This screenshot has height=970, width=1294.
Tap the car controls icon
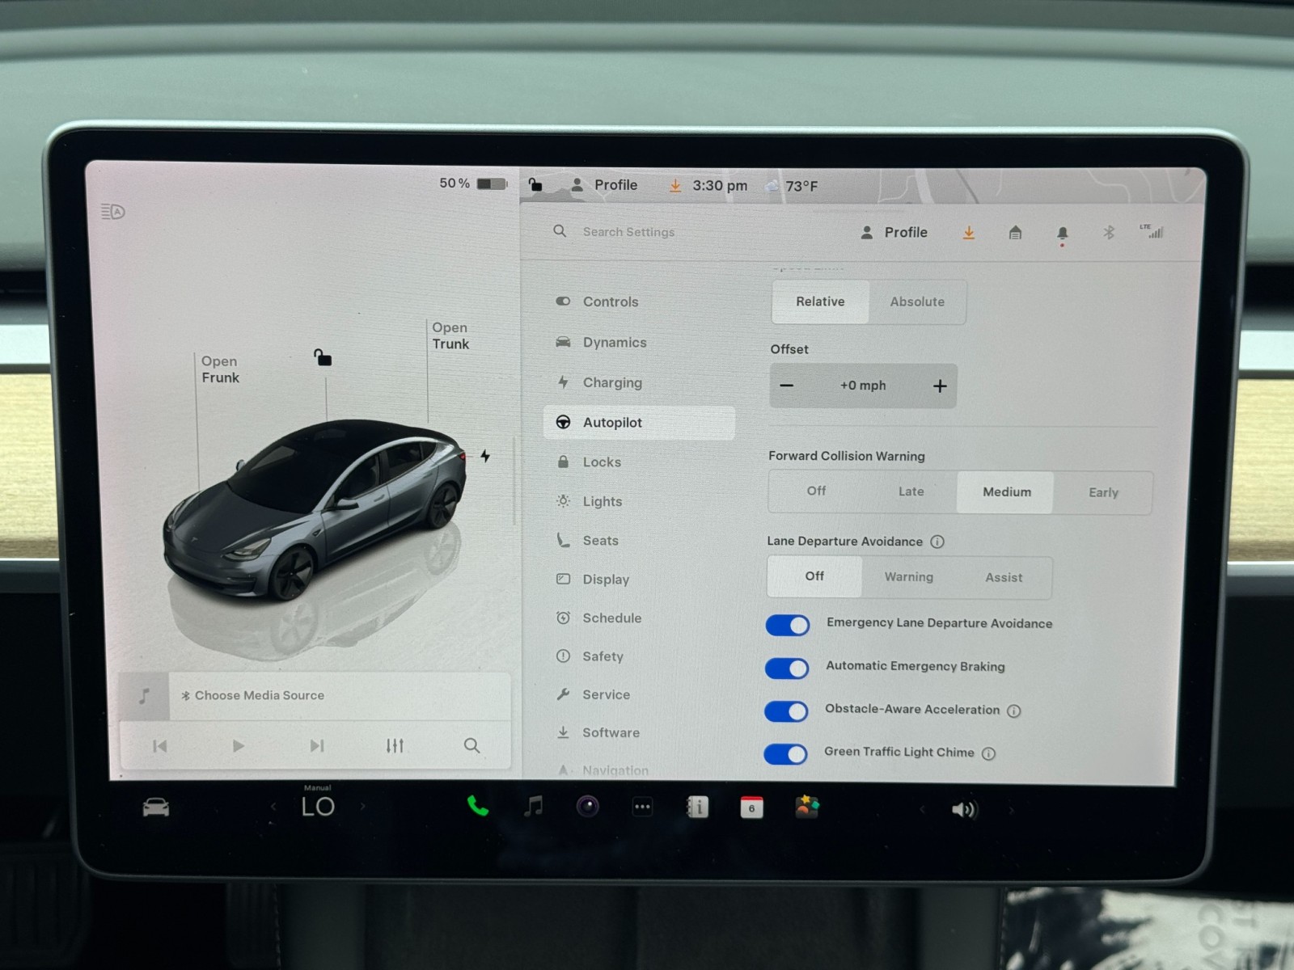156,807
